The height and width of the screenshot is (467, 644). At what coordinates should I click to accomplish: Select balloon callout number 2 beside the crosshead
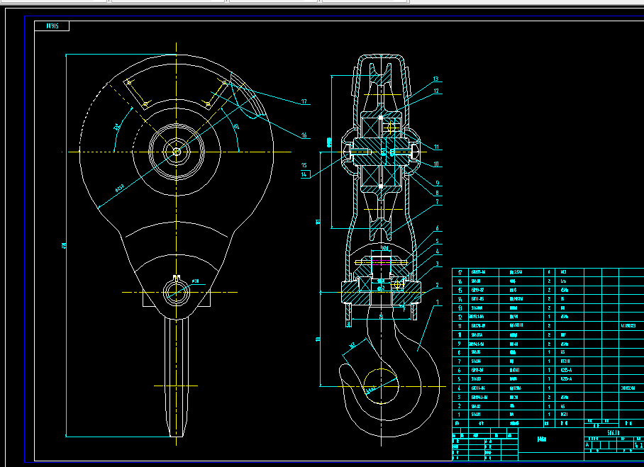437,285
